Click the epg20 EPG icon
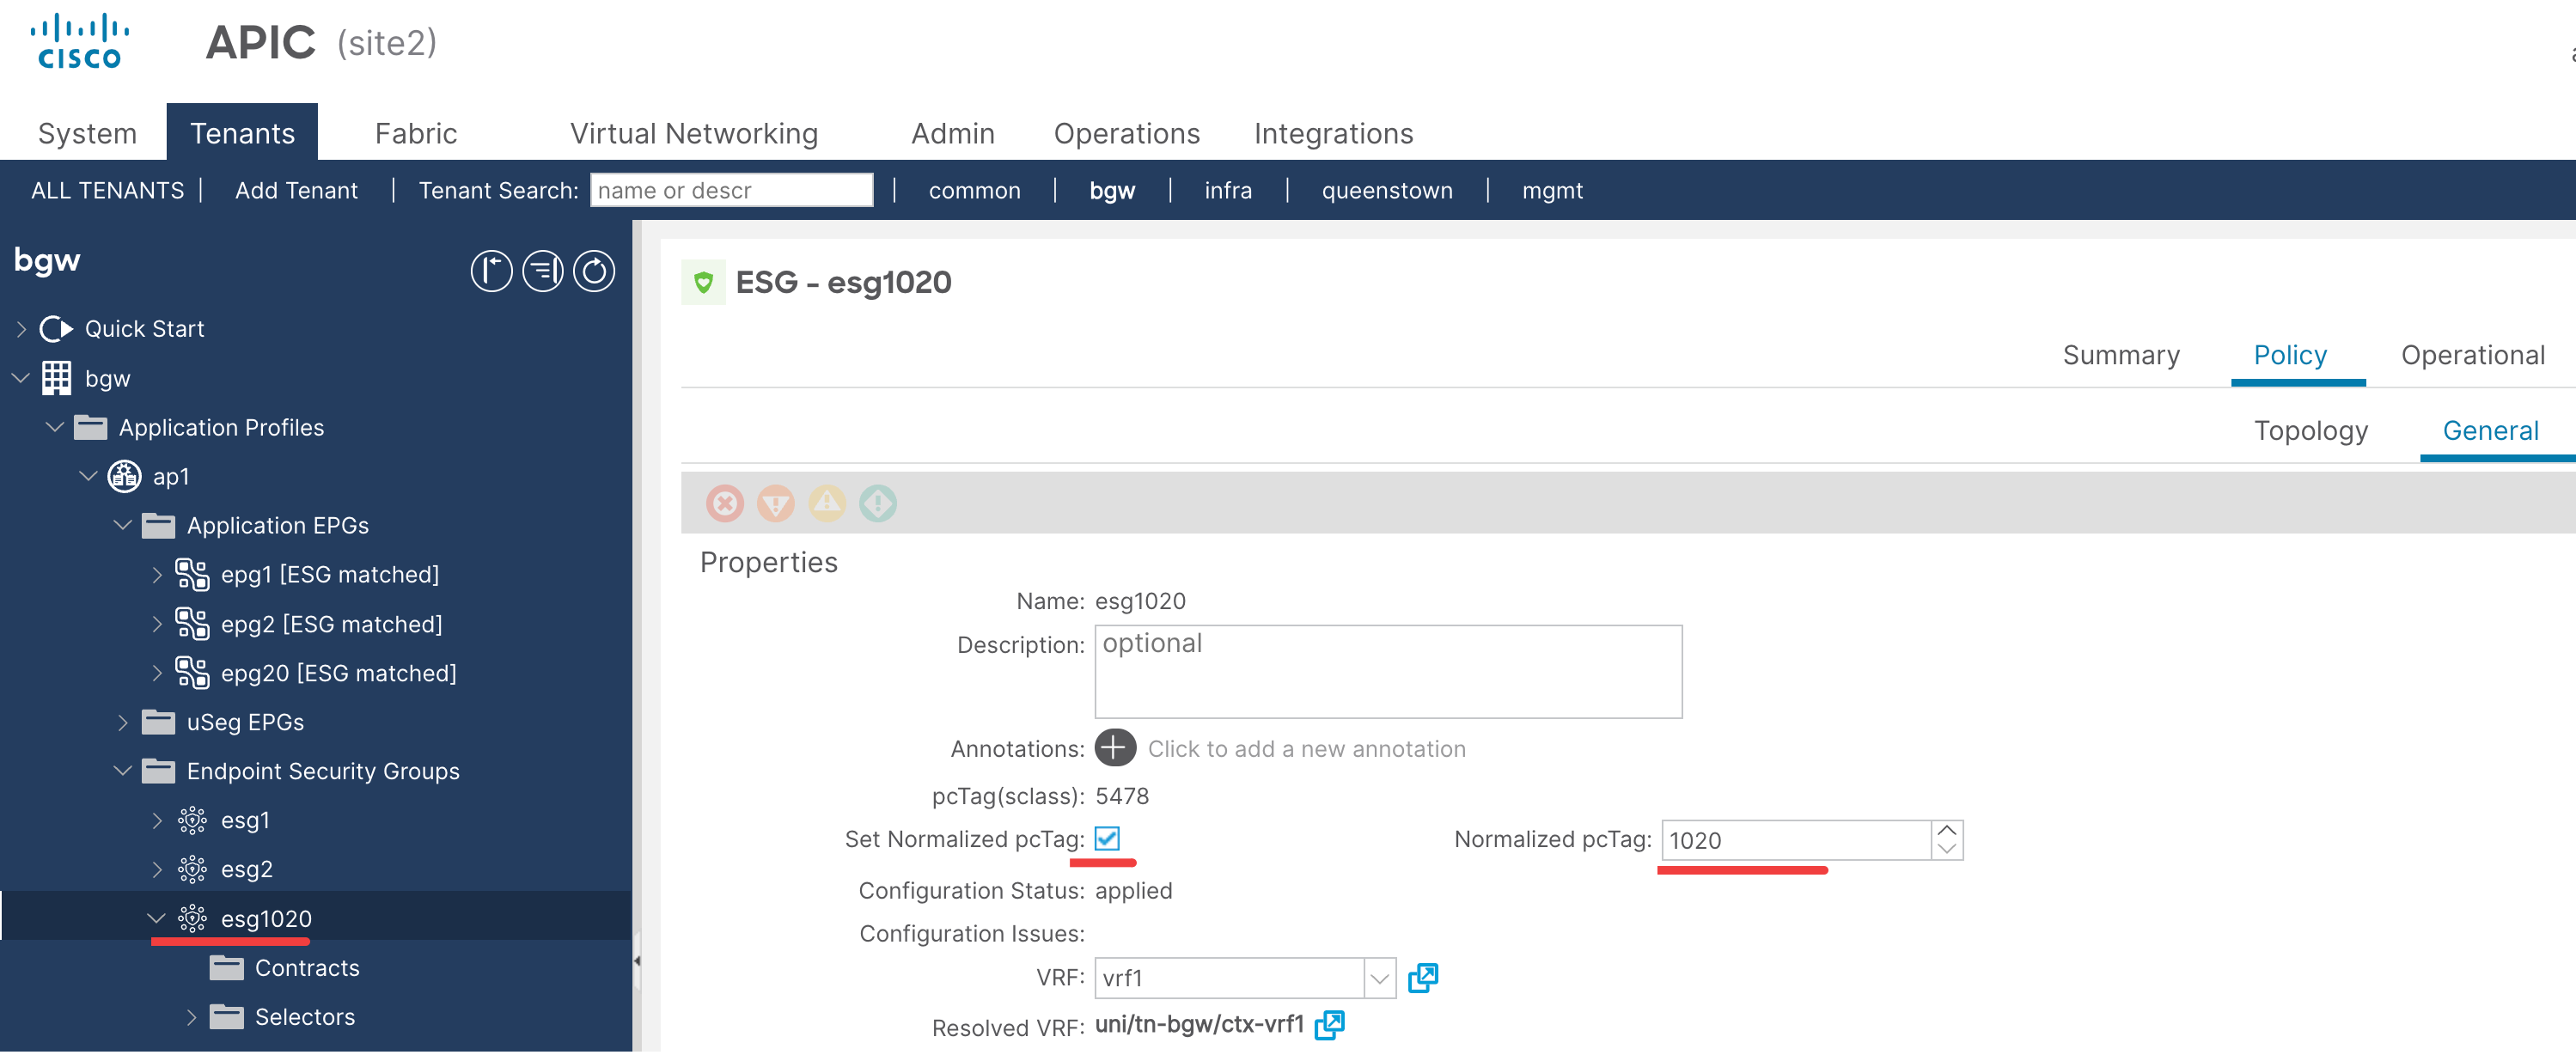Screen dimensions: 2576x1055 point(192,673)
